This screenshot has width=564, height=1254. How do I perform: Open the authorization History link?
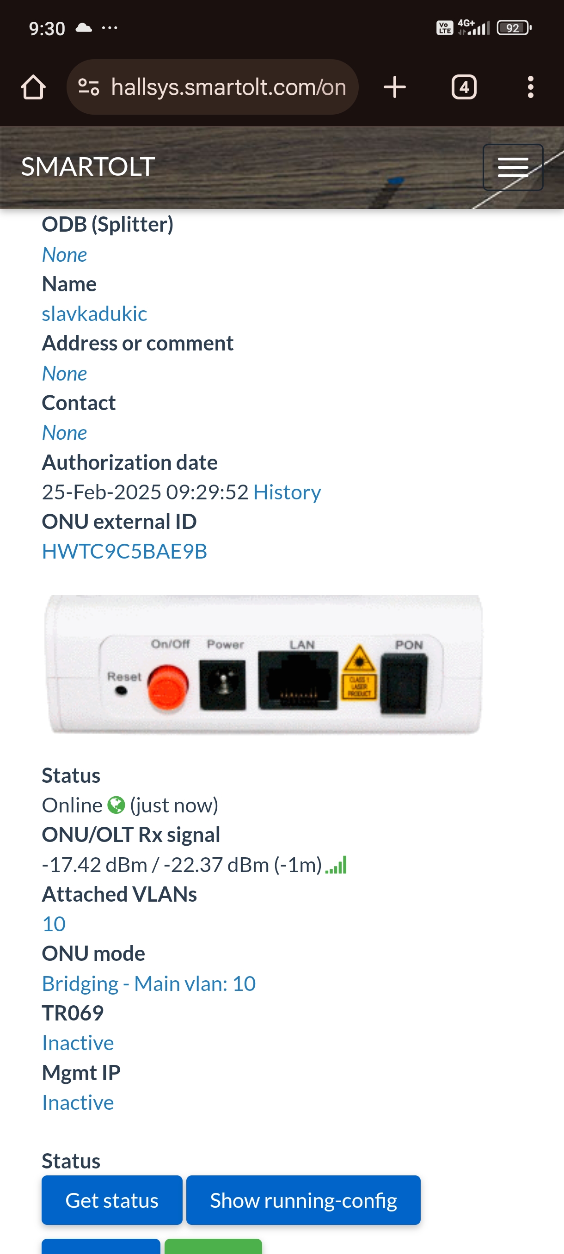click(x=287, y=492)
